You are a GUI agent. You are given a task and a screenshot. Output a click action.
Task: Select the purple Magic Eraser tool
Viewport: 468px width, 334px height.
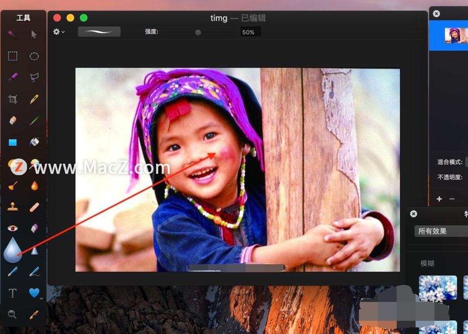34,228
